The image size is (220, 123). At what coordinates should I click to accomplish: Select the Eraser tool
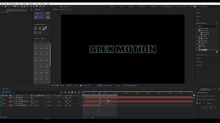[37, 6]
